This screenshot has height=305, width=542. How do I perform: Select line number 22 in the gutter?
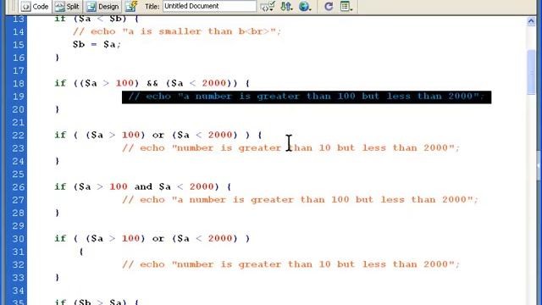(x=18, y=136)
